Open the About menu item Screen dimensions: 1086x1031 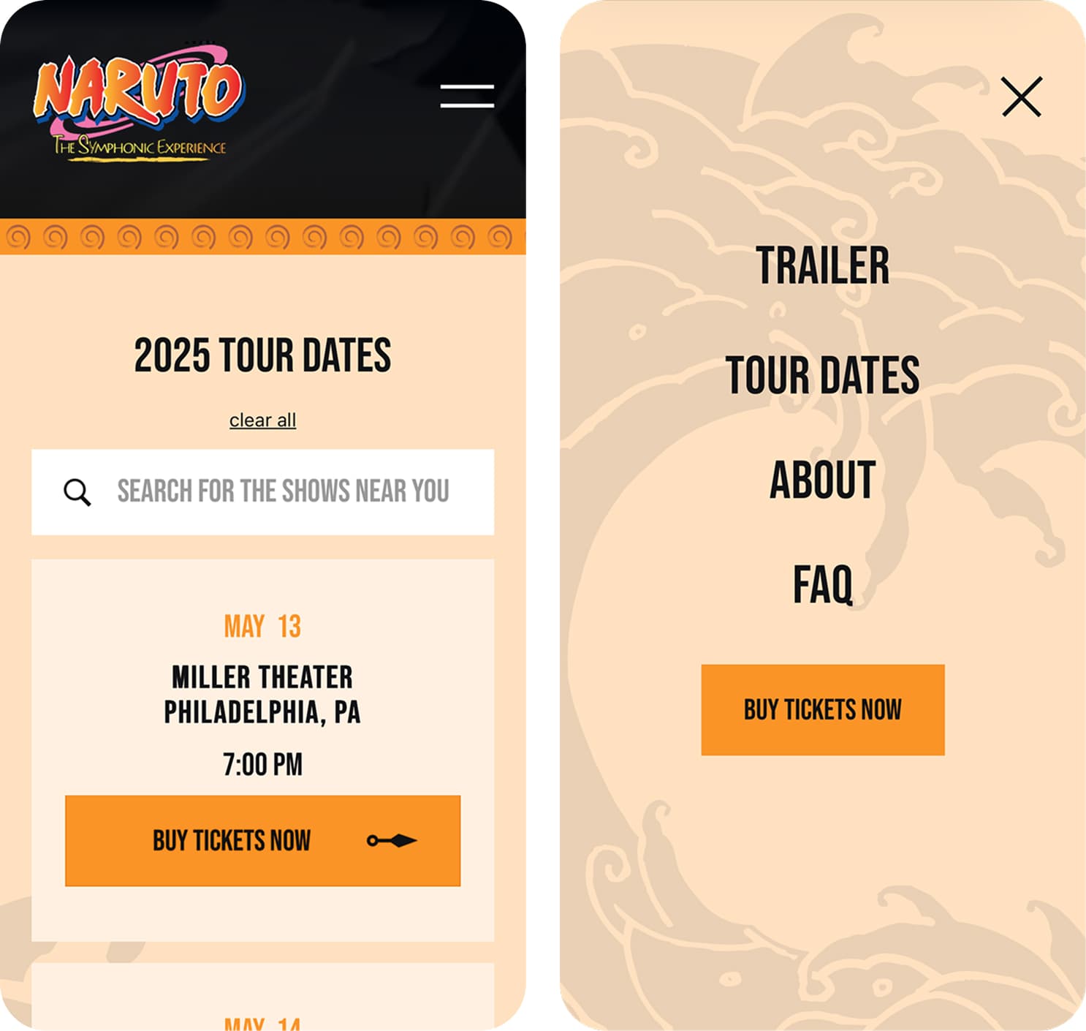(x=823, y=480)
